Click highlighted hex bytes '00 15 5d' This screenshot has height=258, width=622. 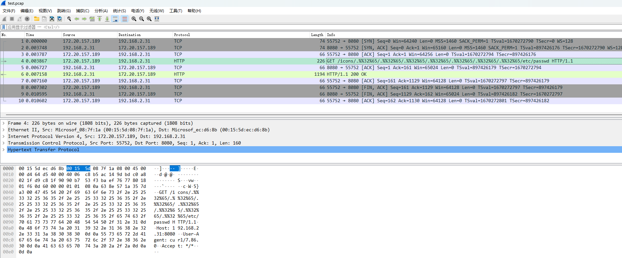click(x=78, y=168)
